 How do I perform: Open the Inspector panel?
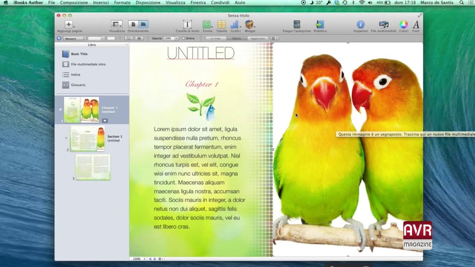pos(361,24)
